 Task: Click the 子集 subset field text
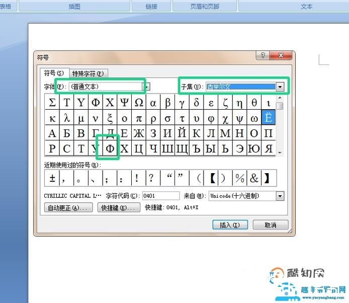coord(241,87)
